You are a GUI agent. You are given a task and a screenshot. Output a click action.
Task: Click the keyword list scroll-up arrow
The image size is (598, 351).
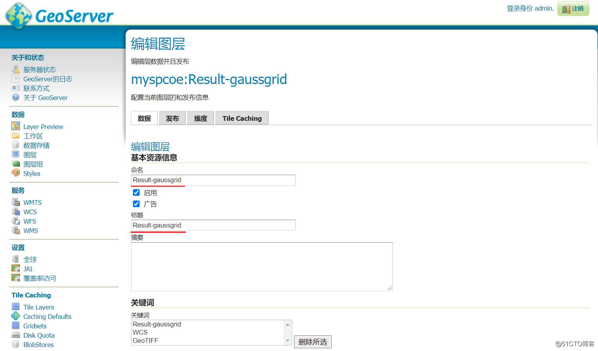pos(288,324)
